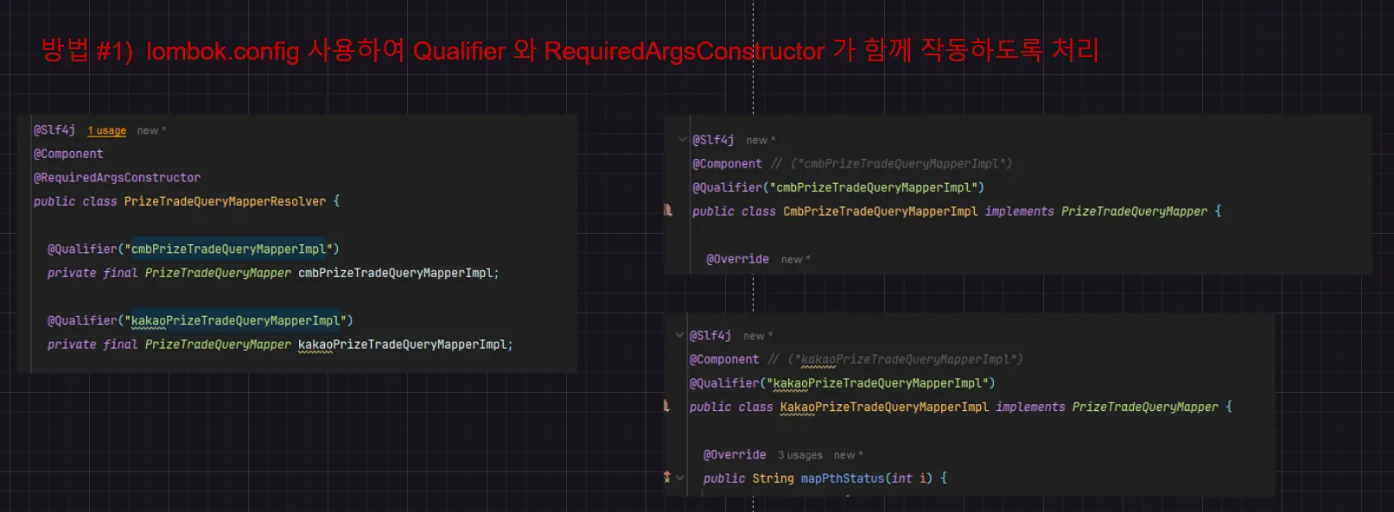The height and width of the screenshot is (512, 1394).
Task: Click 'new *' hint beside Resolver @Slf4j
Action: [151, 130]
